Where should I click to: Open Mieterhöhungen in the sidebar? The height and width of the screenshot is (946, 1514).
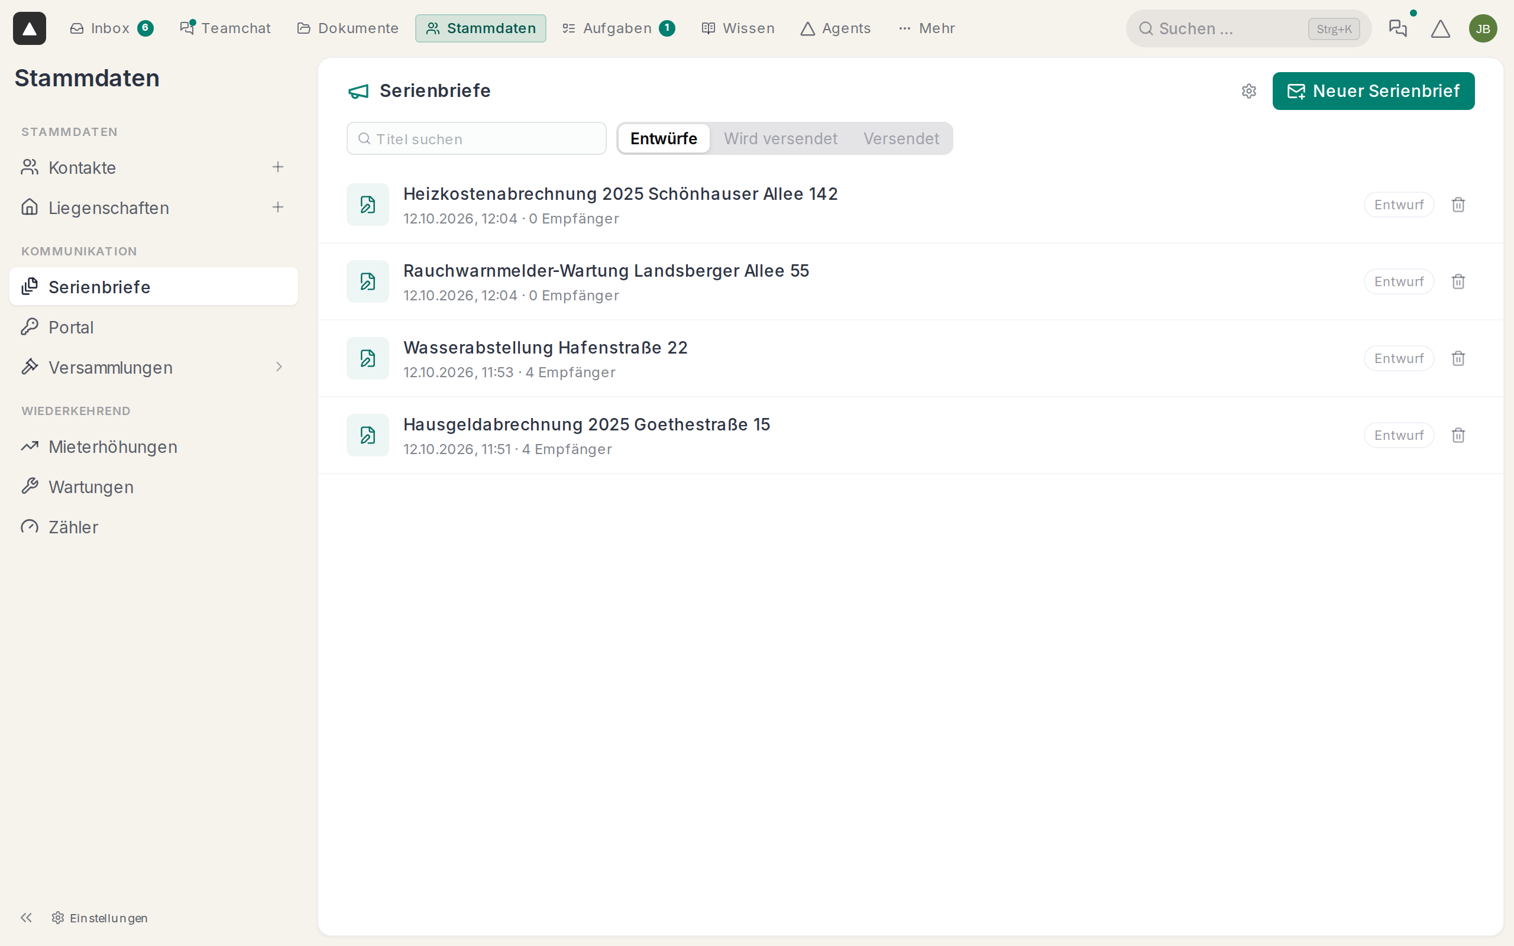tap(153, 447)
